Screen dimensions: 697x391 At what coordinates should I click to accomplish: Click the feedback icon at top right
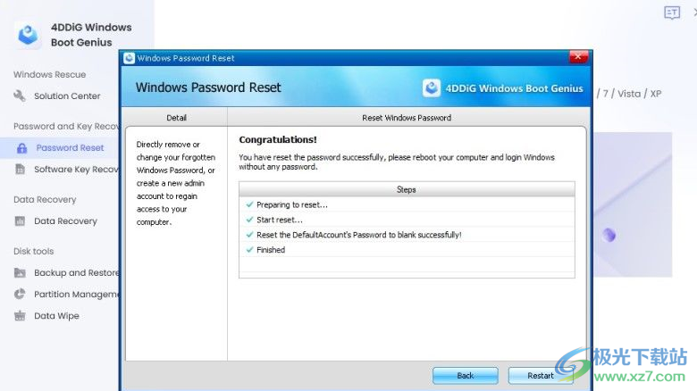(672, 12)
